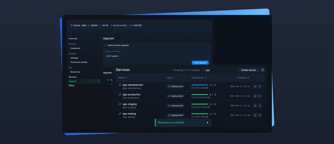Viewport: 334px width, 144px height.
Task: Open Containers in the addon sidebar
Action: (76, 48)
